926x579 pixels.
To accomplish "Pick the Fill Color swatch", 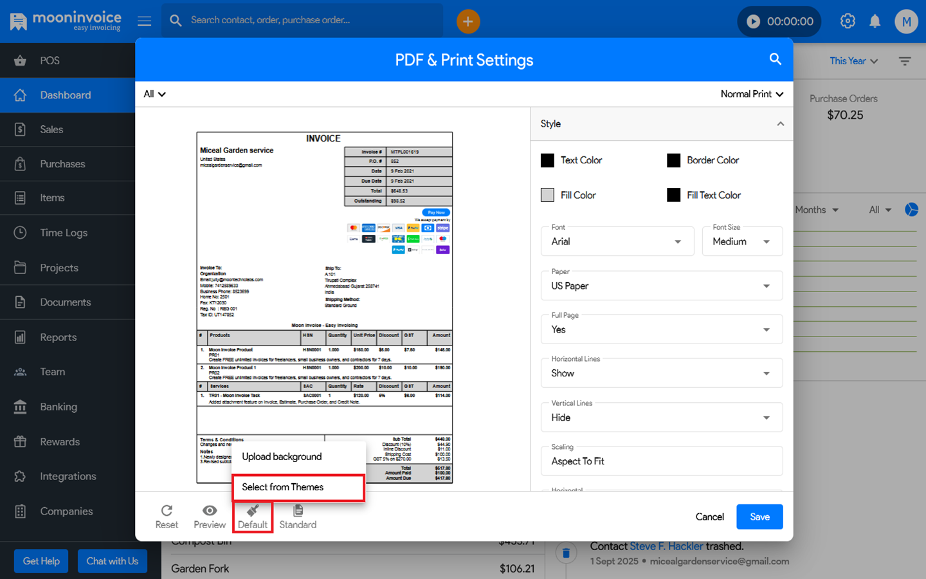I will coord(547,195).
